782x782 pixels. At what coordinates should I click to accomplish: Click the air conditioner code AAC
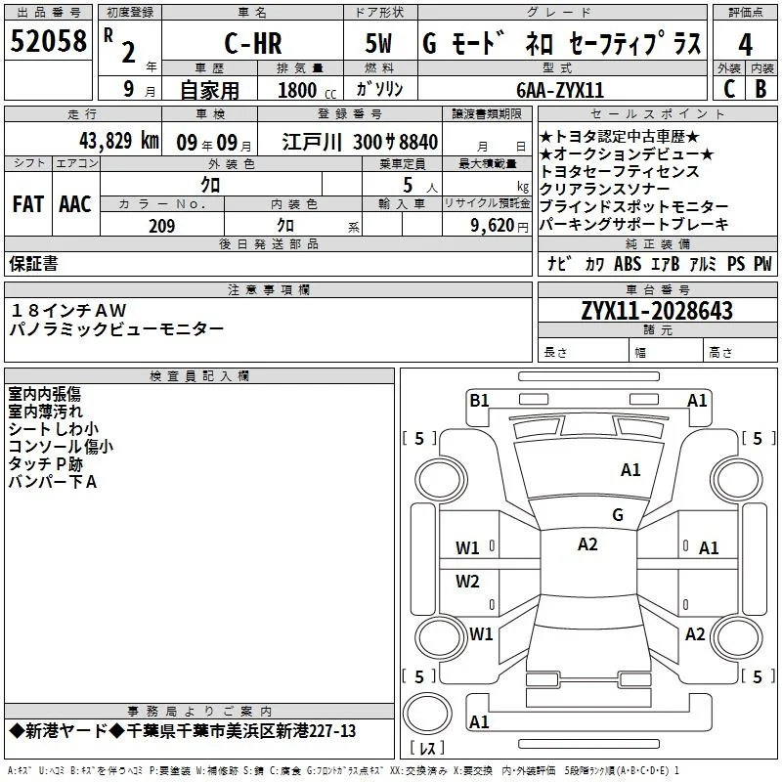click(x=75, y=204)
